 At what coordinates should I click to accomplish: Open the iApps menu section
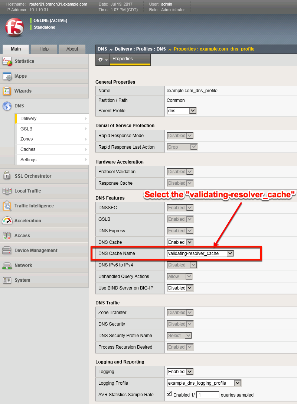click(x=44, y=76)
